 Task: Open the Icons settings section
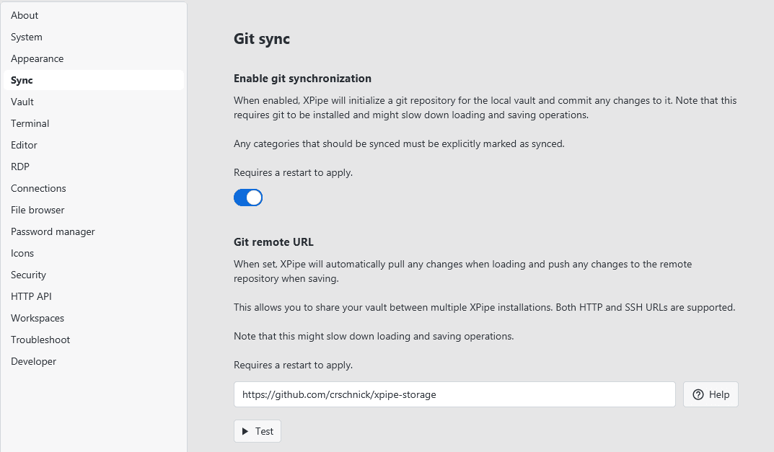(22, 253)
